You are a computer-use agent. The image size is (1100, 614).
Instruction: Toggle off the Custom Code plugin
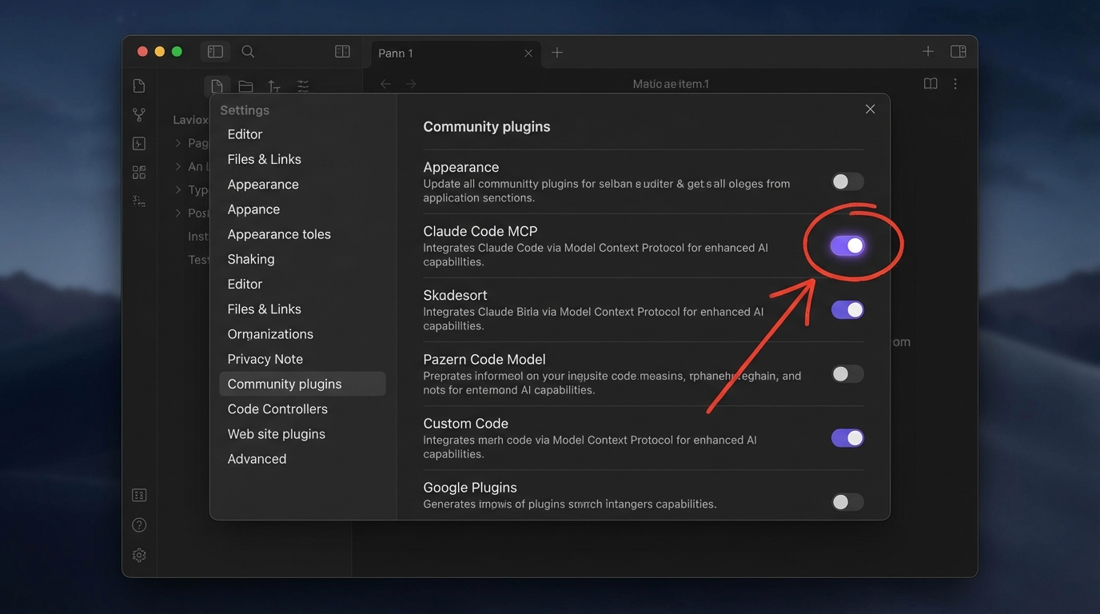pos(847,437)
